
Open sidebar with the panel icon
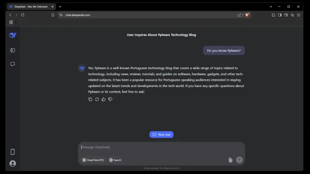coord(12,50)
